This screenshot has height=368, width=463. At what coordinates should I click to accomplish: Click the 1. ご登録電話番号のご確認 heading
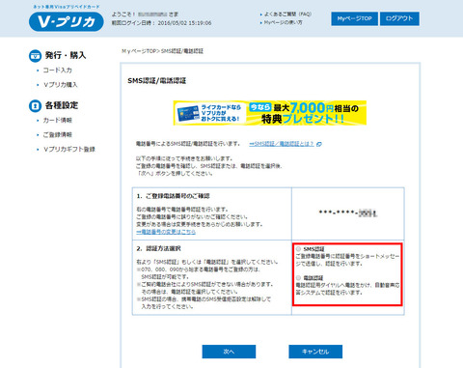click(173, 196)
